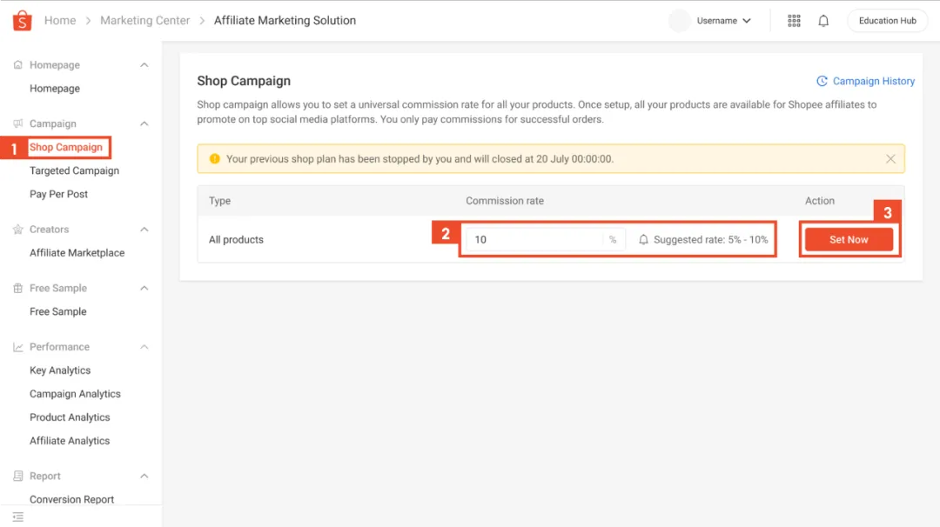Open the Username dropdown
The image size is (940, 527).
point(723,21)
